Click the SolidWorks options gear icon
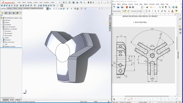Screen dimensions: 183x103 (93, 2)
